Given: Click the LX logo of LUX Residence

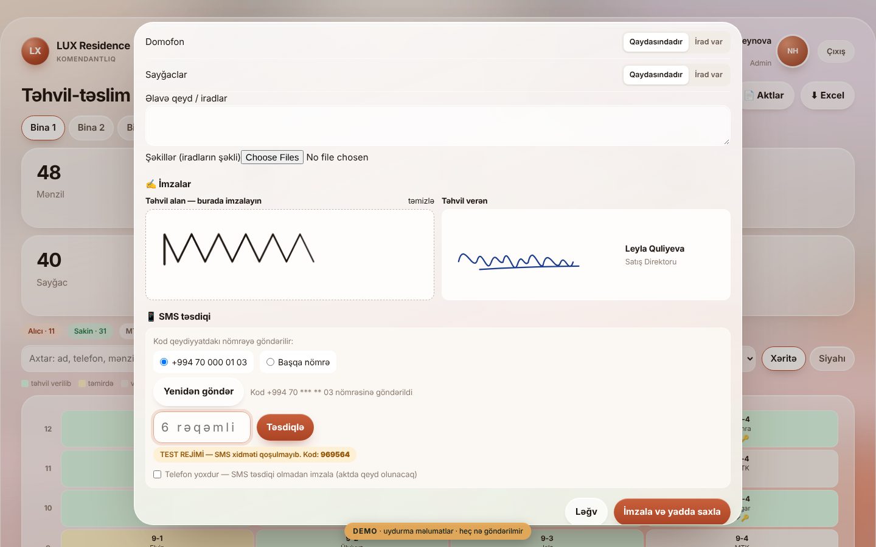Looking at the screenshot, I should pos(35,51).
